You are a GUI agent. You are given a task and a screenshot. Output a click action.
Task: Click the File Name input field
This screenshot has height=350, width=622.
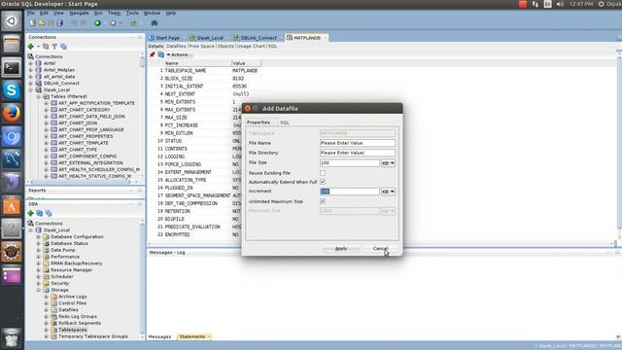pos(358,143)
